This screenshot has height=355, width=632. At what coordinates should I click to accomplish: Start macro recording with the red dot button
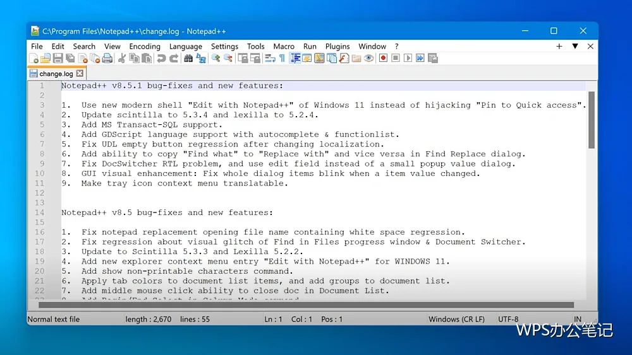pyautogui.click(x=384, y=58)
